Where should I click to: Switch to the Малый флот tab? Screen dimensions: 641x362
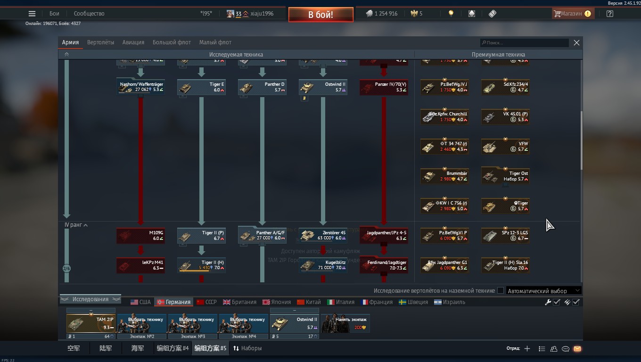click(x=215, y=42)
